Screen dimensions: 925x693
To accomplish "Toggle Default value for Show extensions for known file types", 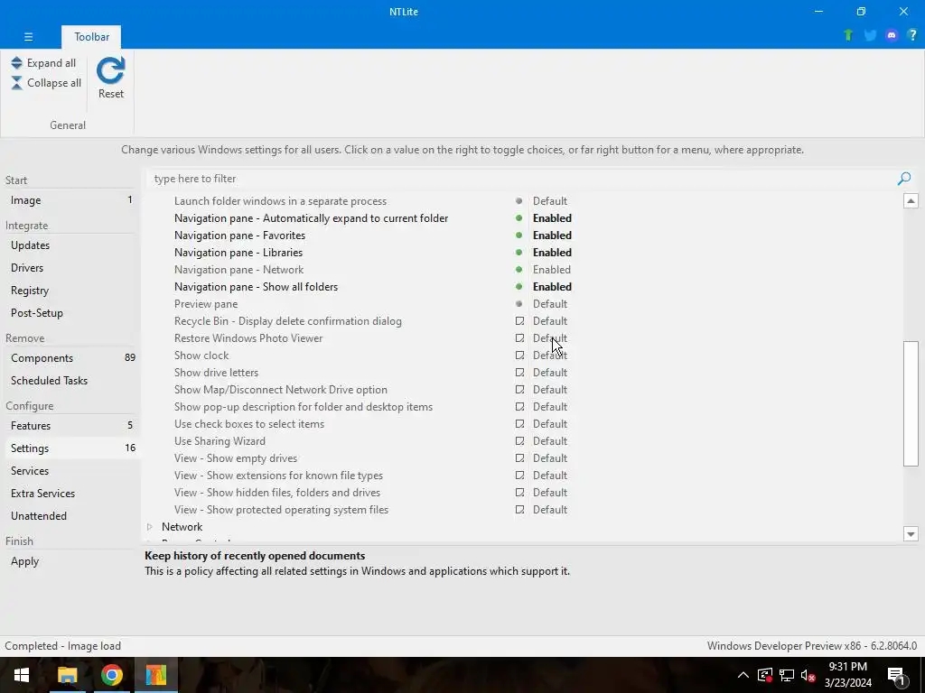I will [550, 475].
